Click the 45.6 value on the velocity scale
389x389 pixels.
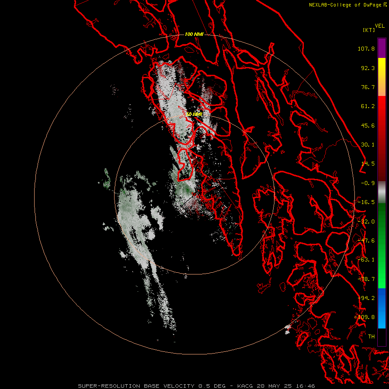coord(368,125)
